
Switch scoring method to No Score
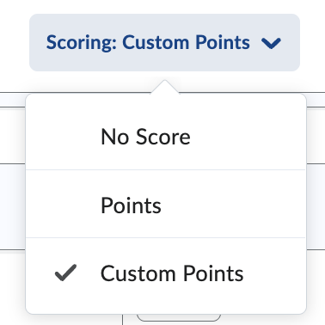coord(166,137)
